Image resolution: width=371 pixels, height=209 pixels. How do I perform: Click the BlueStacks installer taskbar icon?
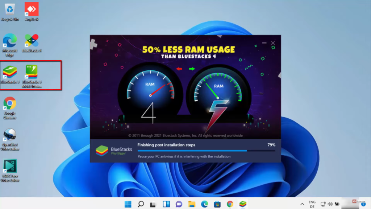tap(243, 204)
